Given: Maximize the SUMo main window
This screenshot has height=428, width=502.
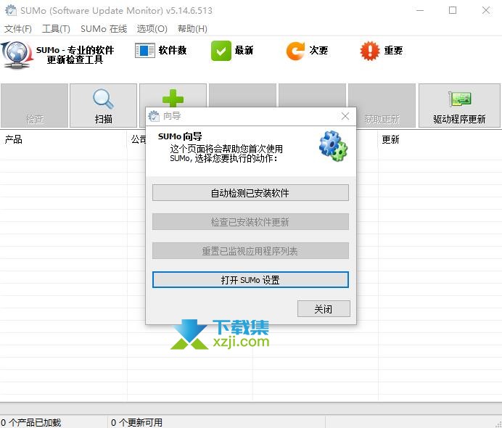Looking at the screenshot, I should (453, 10).
